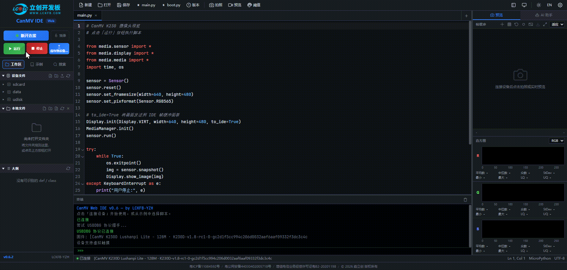Screen dimensions: 567x270
Task: Click the 拍照 capture photo toolbar button
Action: 216,5
